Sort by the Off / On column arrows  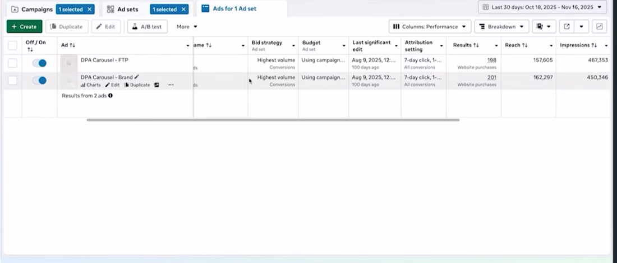click(30, 49)
